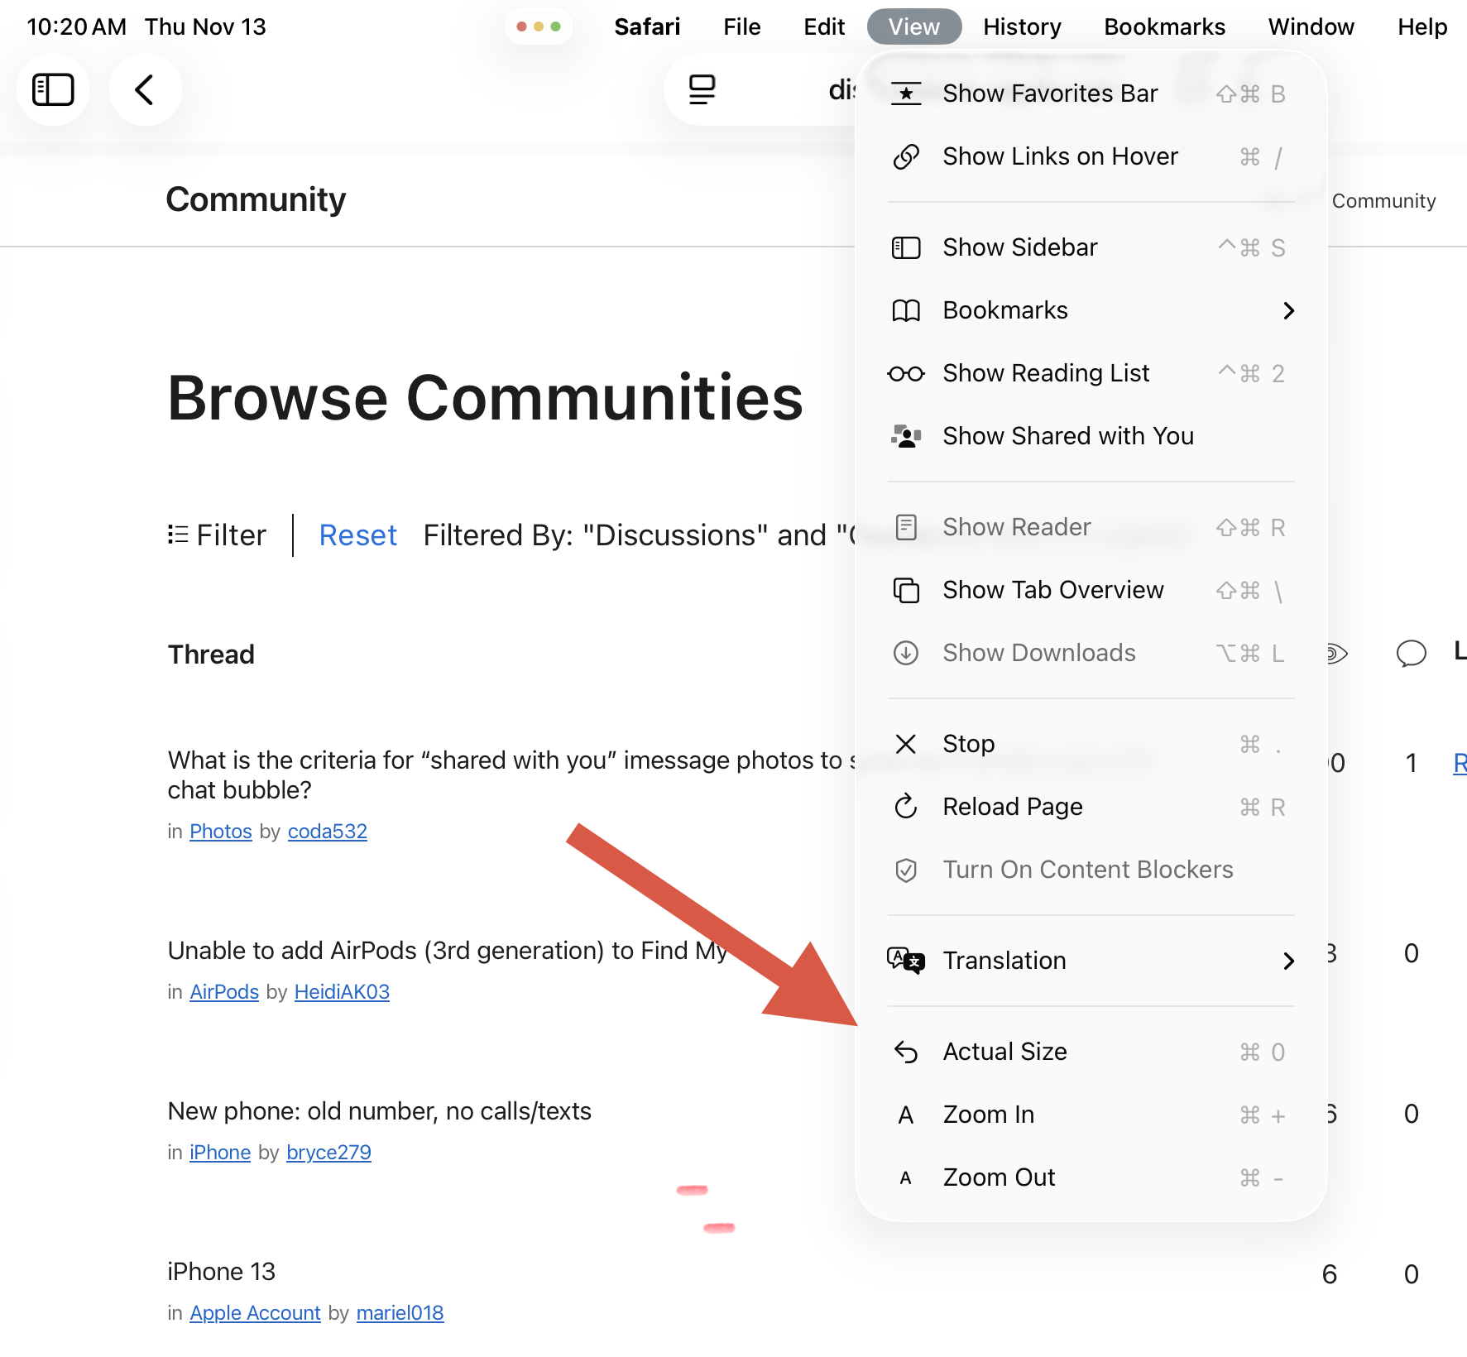This screenshot has height=1357, width=1467.
Task: Click the Community header title
Action: pyautogui.click(x=256, y=199)
